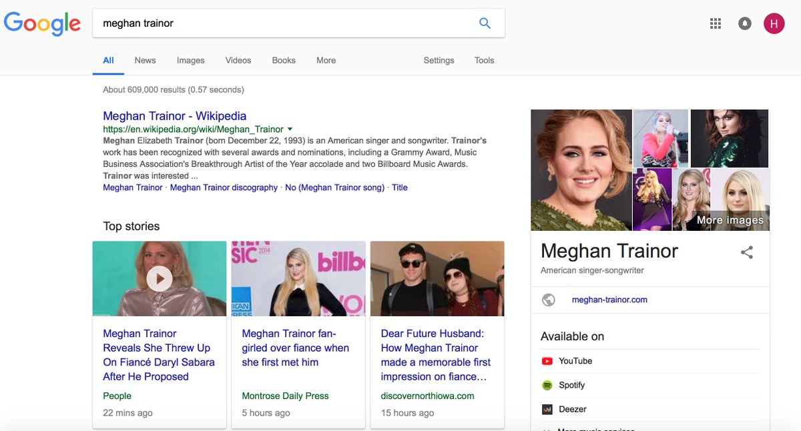The width and height of the screenshot is (801, 431).
Task: Switch to the News tab
Action: tap(145, 60)
